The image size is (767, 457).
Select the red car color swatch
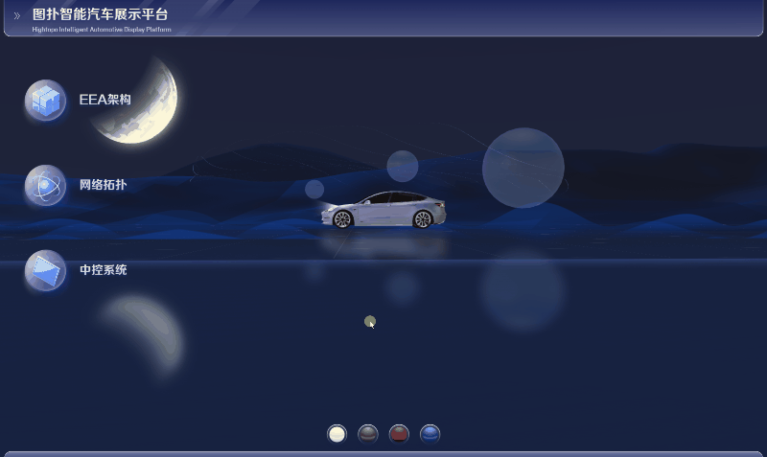pyautogui.click(x=399, y=434)
